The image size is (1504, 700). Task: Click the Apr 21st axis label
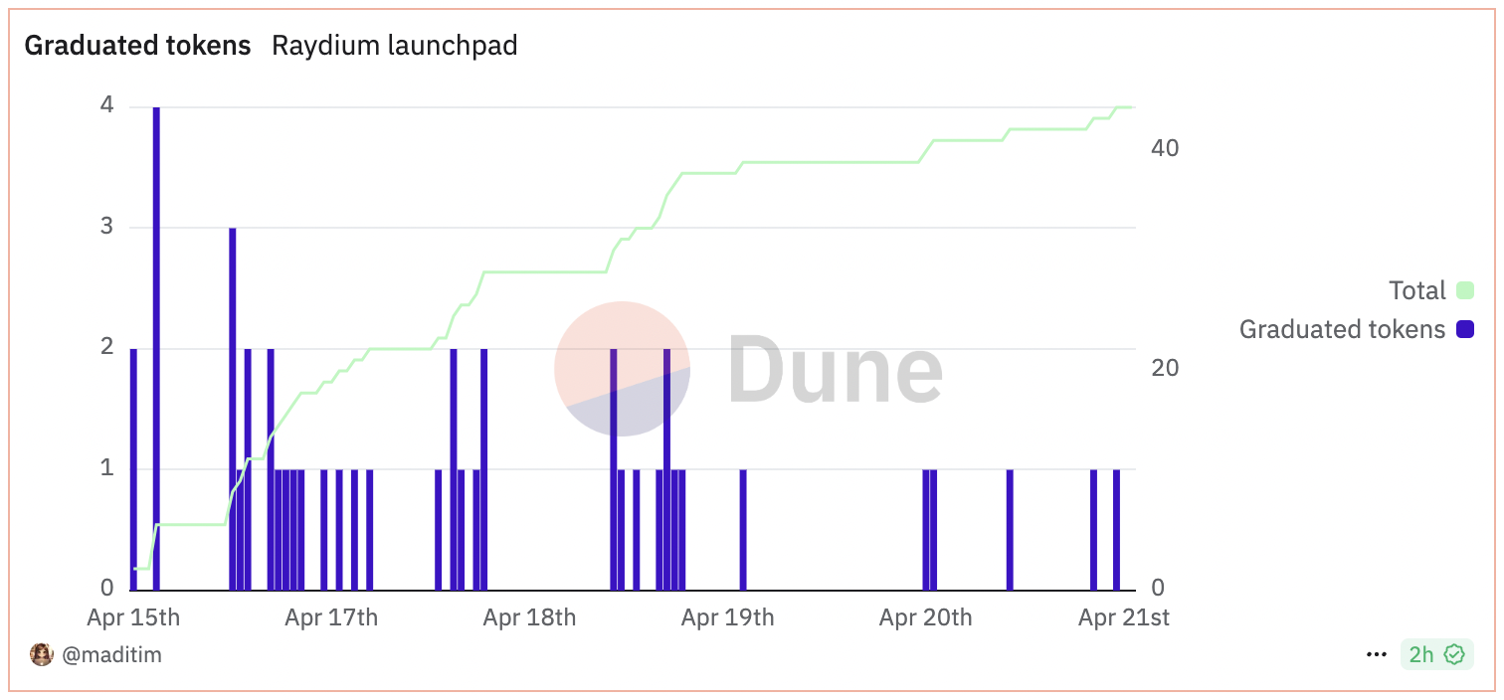point(1124,617)
